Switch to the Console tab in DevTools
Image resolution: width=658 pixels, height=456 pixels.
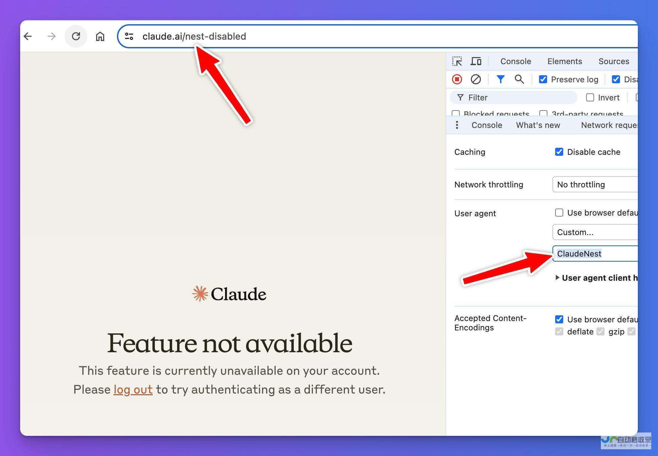point(516,61)
